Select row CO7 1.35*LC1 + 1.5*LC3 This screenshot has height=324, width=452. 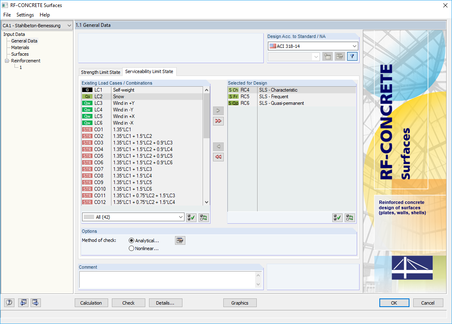(x=142, y=169)
